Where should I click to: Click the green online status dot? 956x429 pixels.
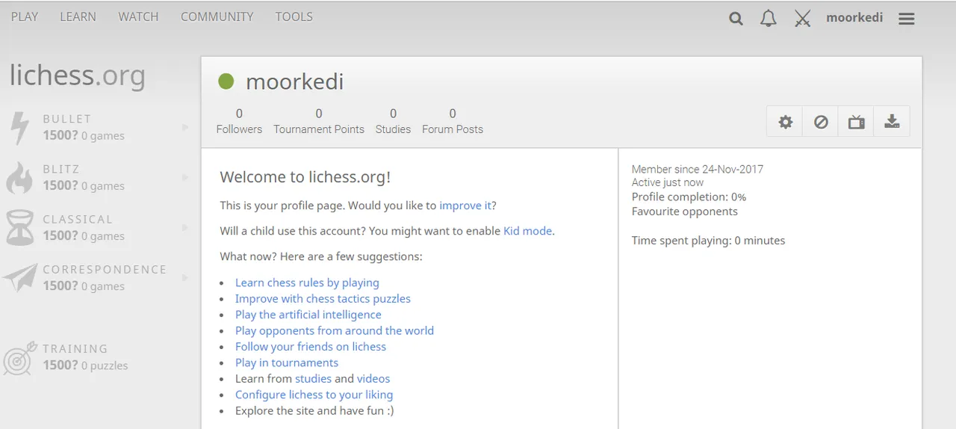point(226,81)
